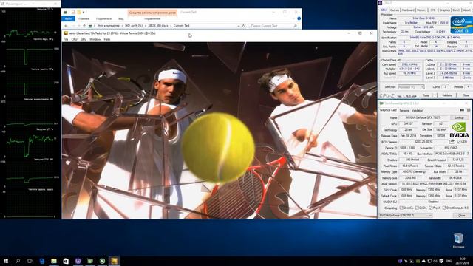
Task: Open the GPU menu in Xenia window
Action: click(x=84, y=39)
